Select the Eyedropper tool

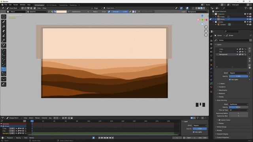(x=4, y=46)
